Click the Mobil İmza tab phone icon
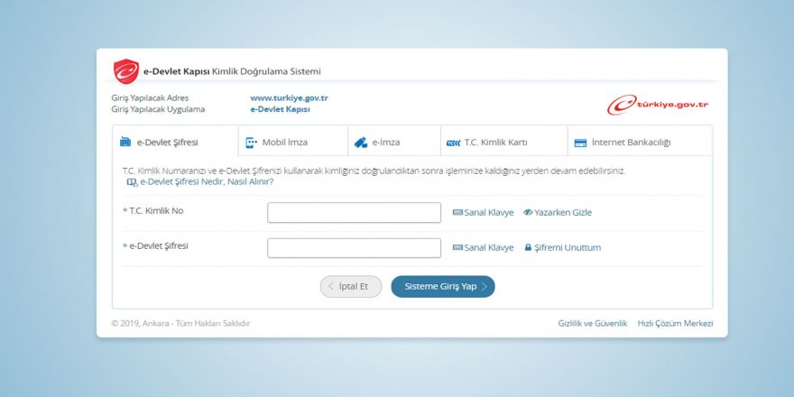This screenshot has width=794, height=397. [251, 143]
